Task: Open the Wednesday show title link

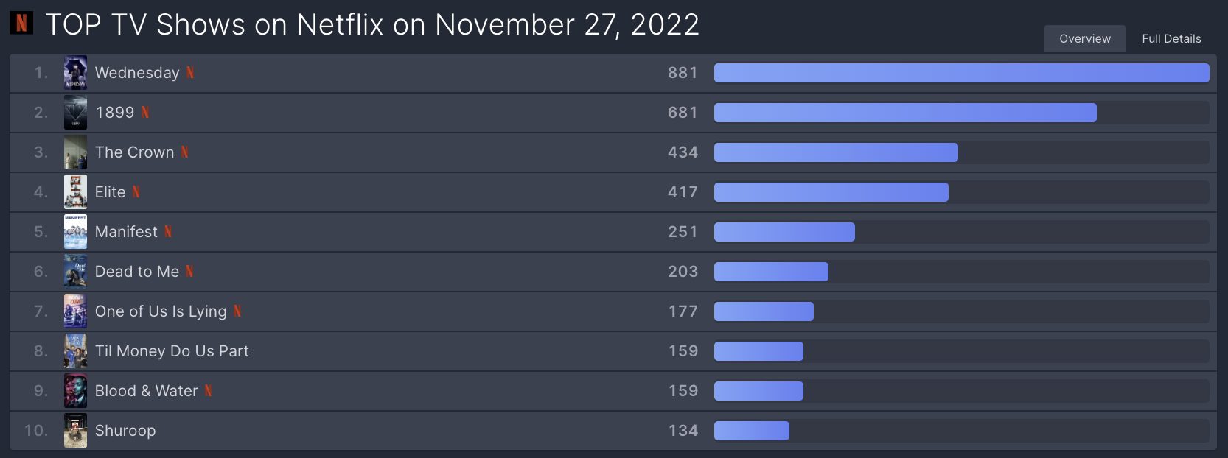Action: pyautogui.click(x=137, y=72)
